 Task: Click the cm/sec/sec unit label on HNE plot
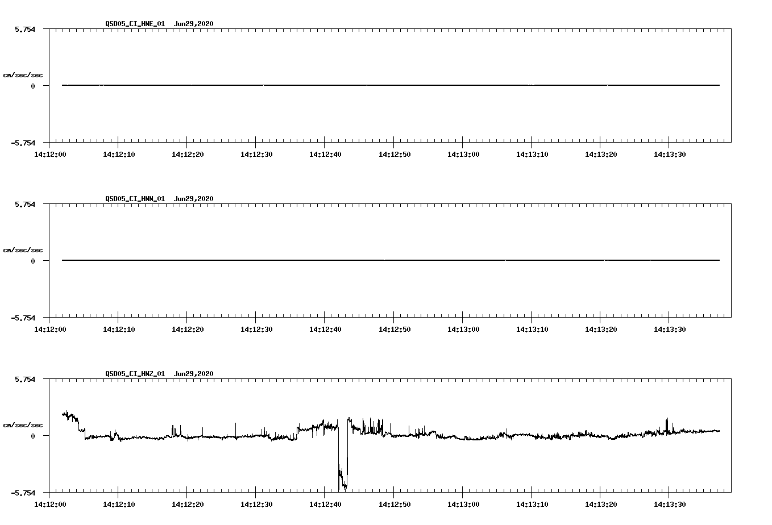coord(23,75)
